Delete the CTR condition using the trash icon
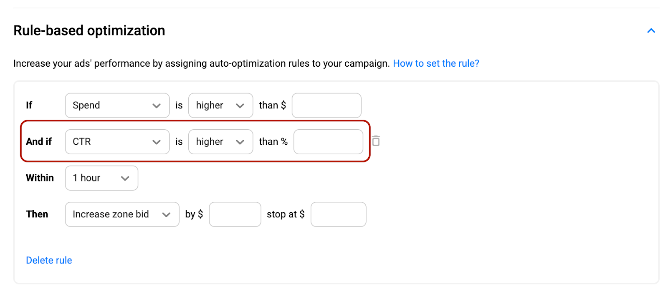Screen dimensions: 668x294 tap(376, 141)
